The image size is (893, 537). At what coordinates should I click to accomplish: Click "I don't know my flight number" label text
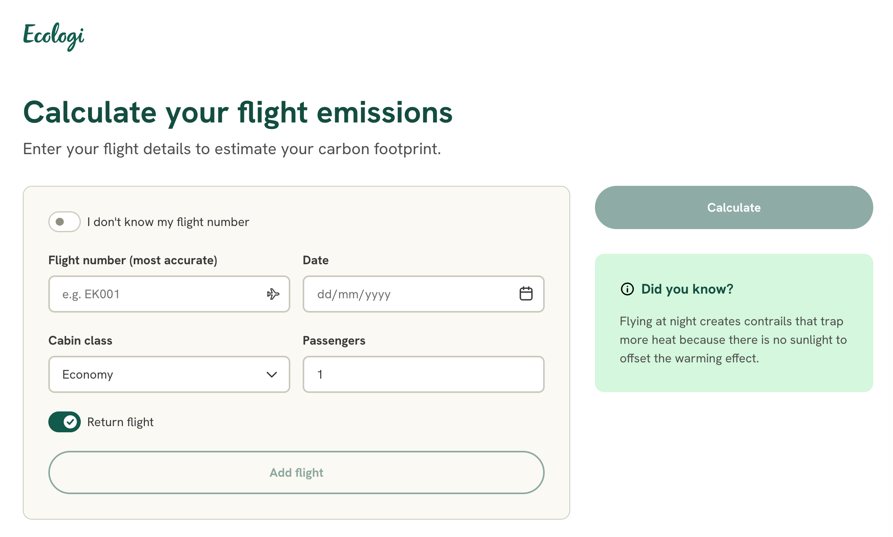[x=168, y=222]
